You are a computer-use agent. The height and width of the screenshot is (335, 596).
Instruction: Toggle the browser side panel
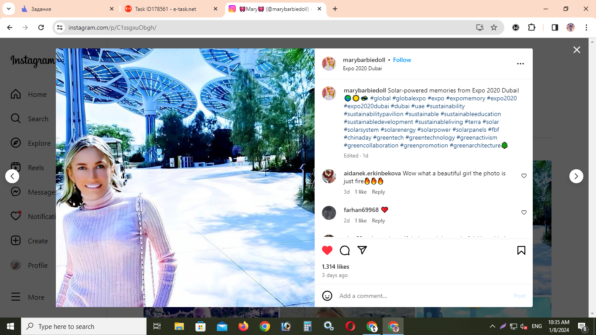(555, 27)
